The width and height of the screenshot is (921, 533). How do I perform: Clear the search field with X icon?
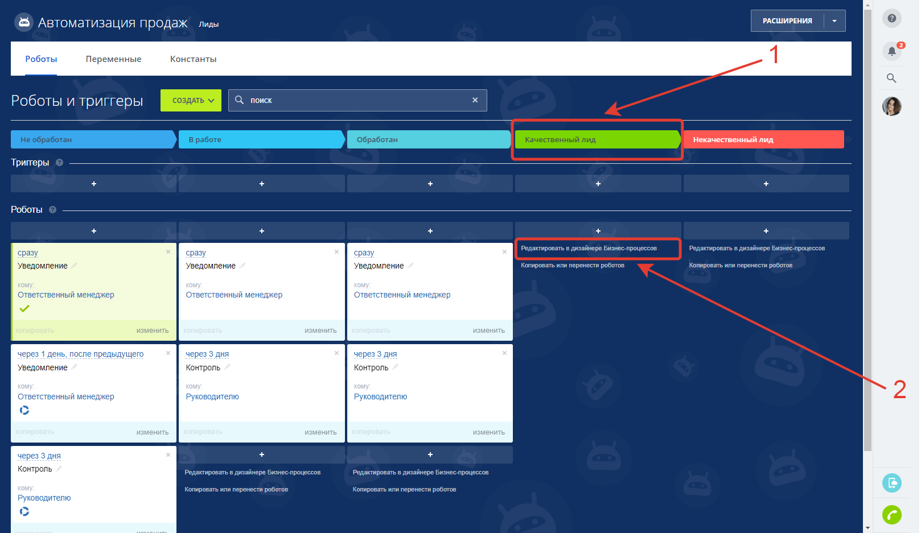475,100
